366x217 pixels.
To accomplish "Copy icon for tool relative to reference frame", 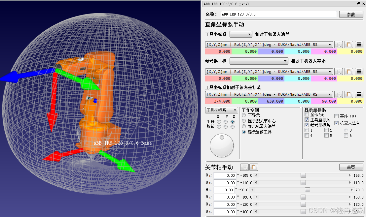I will pyautogui.click(x=339, y=94).
